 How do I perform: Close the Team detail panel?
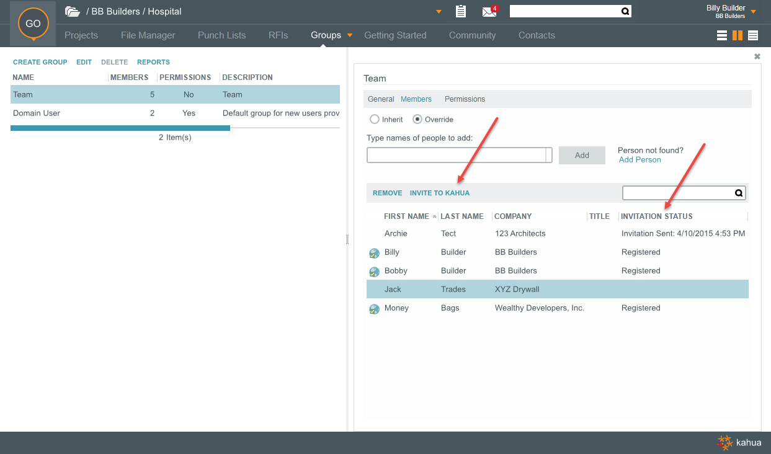pos(757,56)
